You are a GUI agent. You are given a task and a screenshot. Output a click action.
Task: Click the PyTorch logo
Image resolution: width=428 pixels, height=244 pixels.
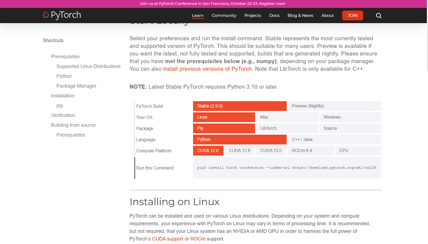coord(62,15)
